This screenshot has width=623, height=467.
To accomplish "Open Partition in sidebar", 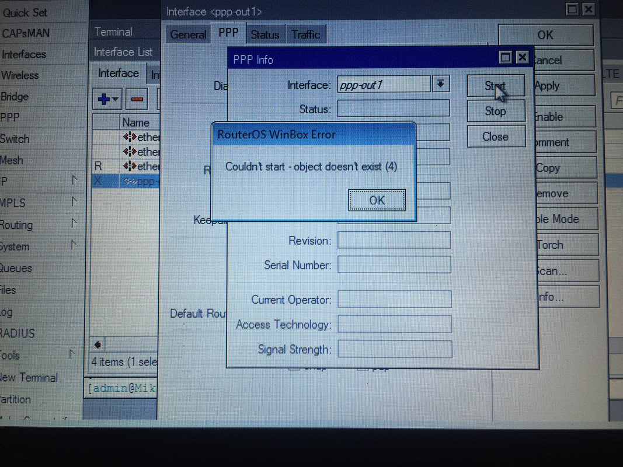I will click(x=16, y=399).
